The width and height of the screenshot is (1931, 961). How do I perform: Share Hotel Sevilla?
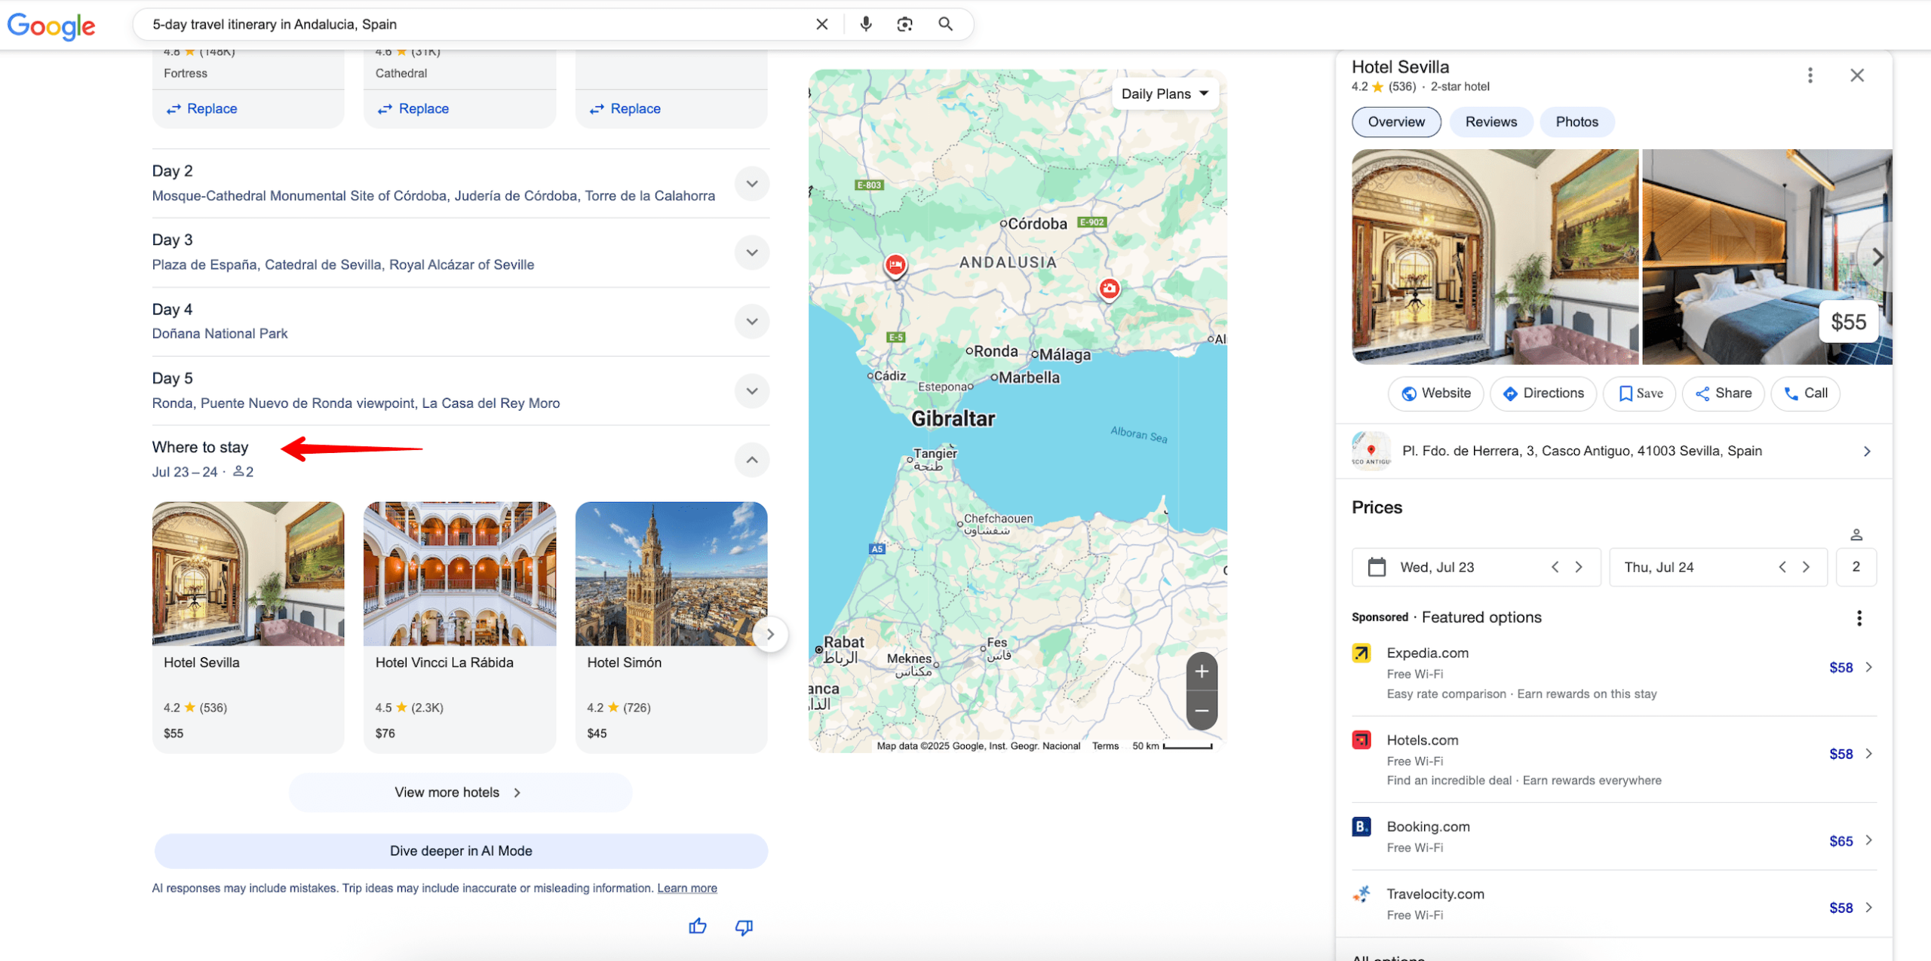click(1723, 393)
